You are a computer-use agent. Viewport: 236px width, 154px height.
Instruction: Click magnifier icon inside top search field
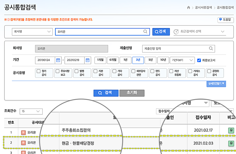click(x=145, y=31)
